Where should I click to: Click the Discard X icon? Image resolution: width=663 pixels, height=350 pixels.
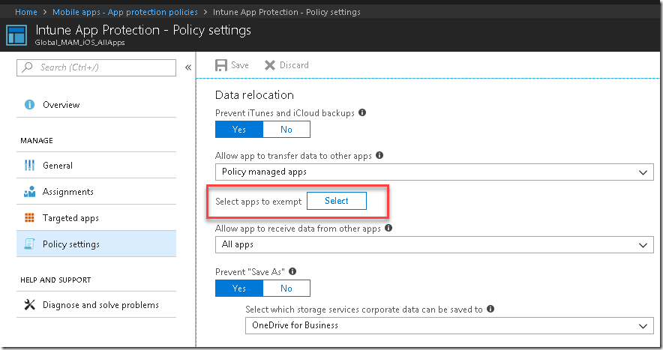pos(270,65)
